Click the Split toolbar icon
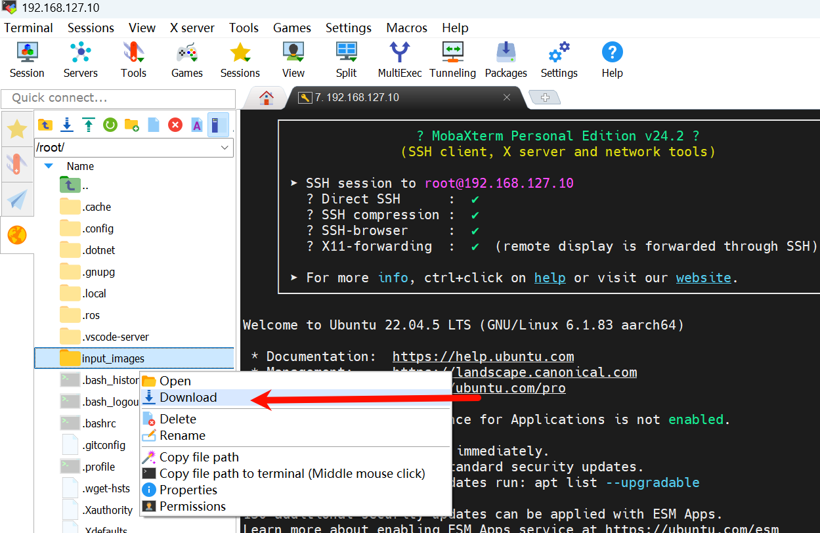820x533 pixels. (346, 60)
